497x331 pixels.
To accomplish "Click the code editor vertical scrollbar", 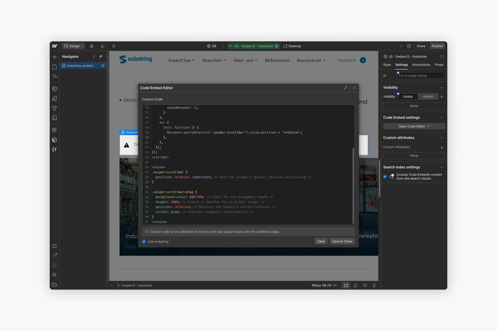I will pyautogui.click(x=353, y=185).
